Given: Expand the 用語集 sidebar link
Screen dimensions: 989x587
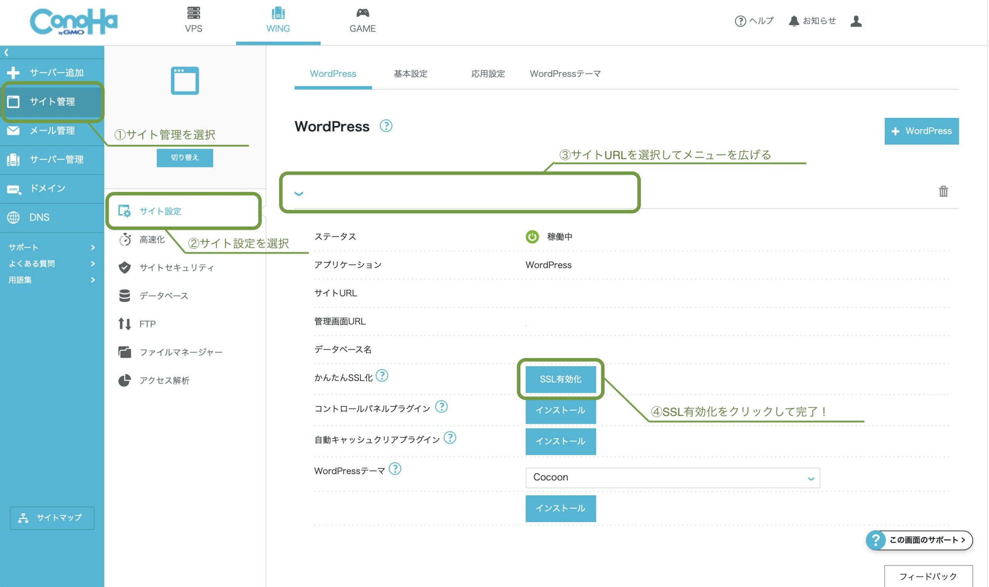Looking at the screenshot, I should (x=52, y=280).
